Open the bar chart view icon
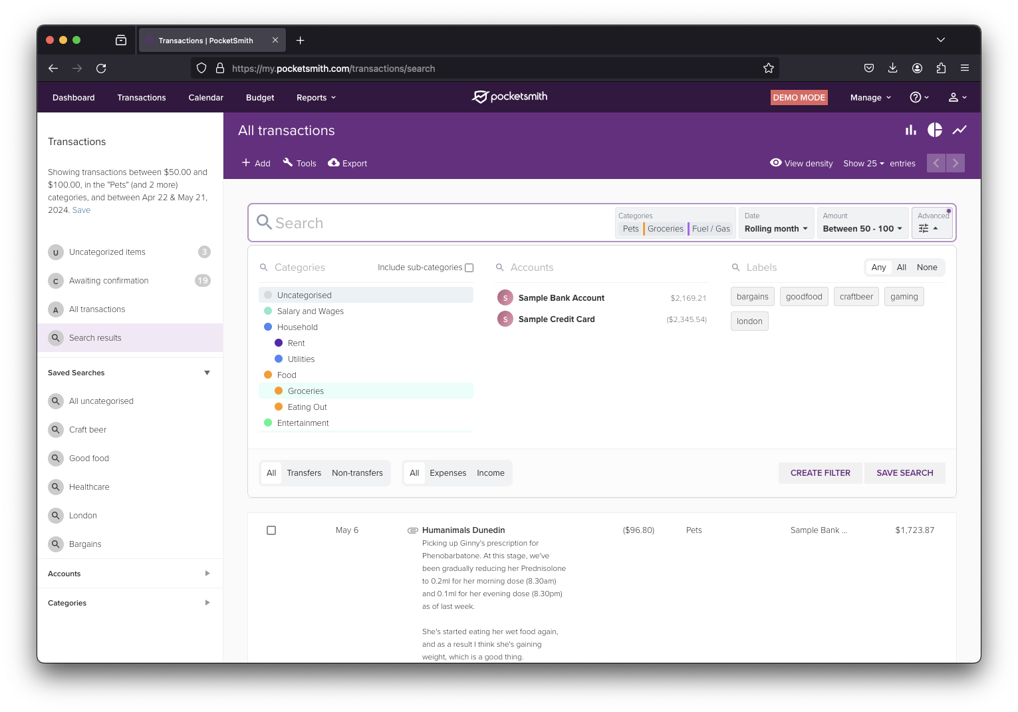 [x=910, y=130]
